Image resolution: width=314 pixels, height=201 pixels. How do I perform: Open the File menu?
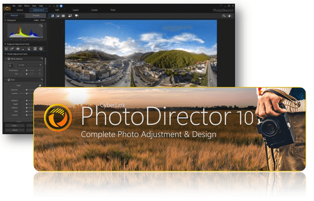pos(14,6)
